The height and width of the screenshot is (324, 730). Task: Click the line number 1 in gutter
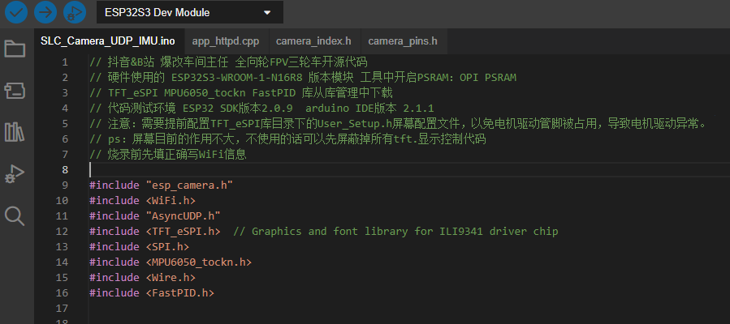click(x=65, y=62)
